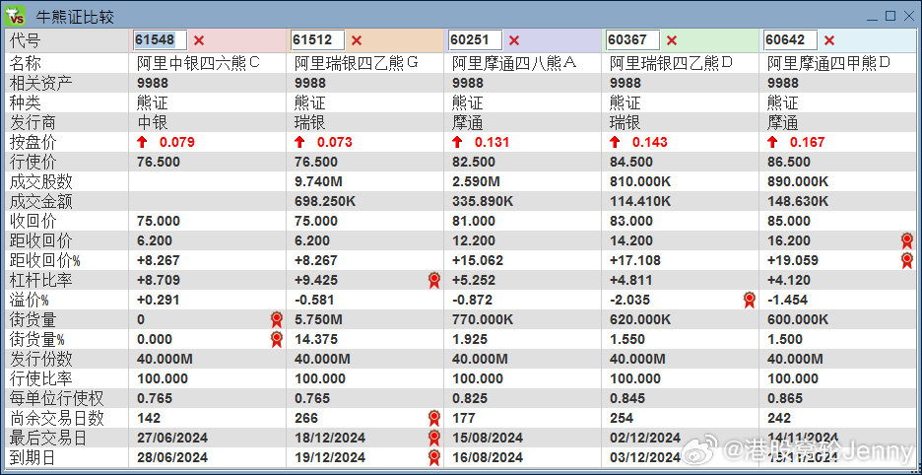Click red up arrow beside 0.167
This screenshot has height=475, width=922.
click(x=772, y=142)
